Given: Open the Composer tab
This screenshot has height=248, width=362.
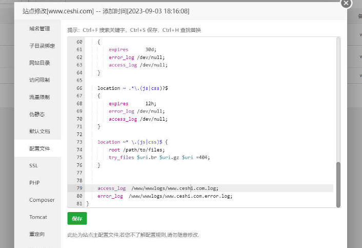Looking at the screenshot, I should point(42,200).
